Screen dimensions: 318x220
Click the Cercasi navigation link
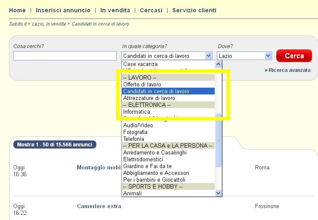pyautogui.click(x=151, y=10)
